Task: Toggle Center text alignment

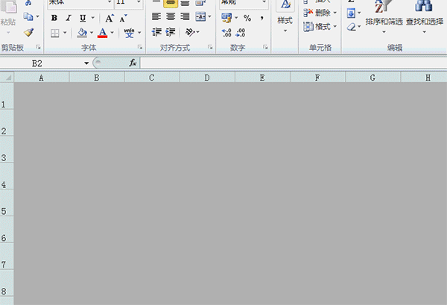Action: [x=171, y=16]
